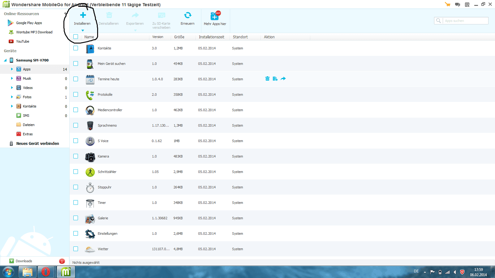Click the chat feedback icon in title bar
495x278 pixels.
pos(458,4)
